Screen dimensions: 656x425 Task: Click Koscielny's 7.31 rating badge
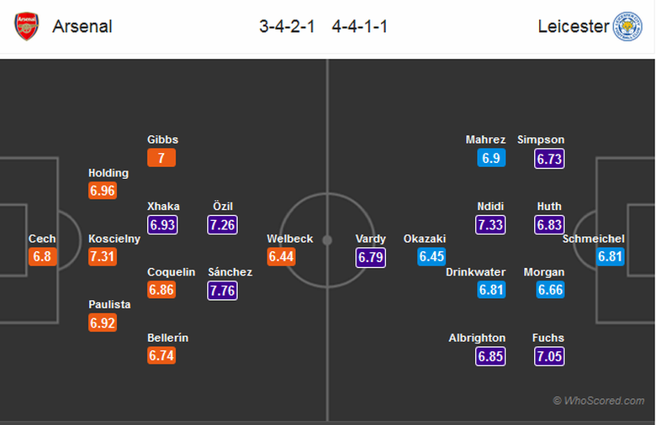103,257
